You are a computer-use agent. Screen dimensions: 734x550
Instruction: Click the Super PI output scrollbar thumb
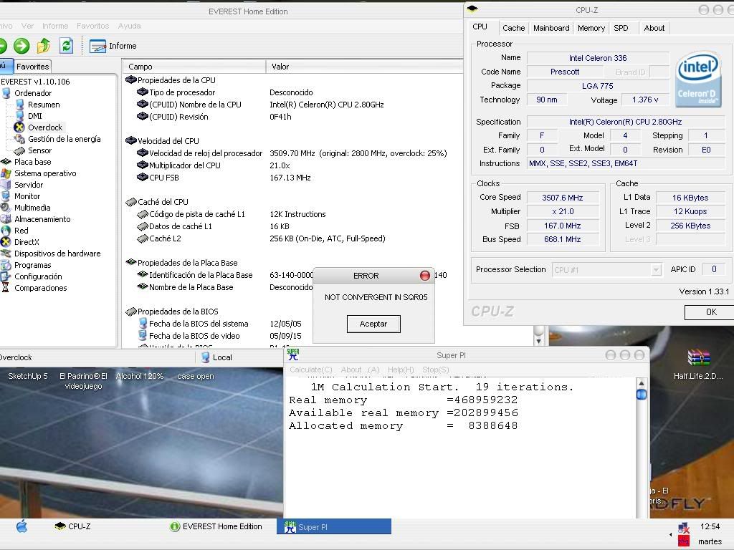click(642, 394)
